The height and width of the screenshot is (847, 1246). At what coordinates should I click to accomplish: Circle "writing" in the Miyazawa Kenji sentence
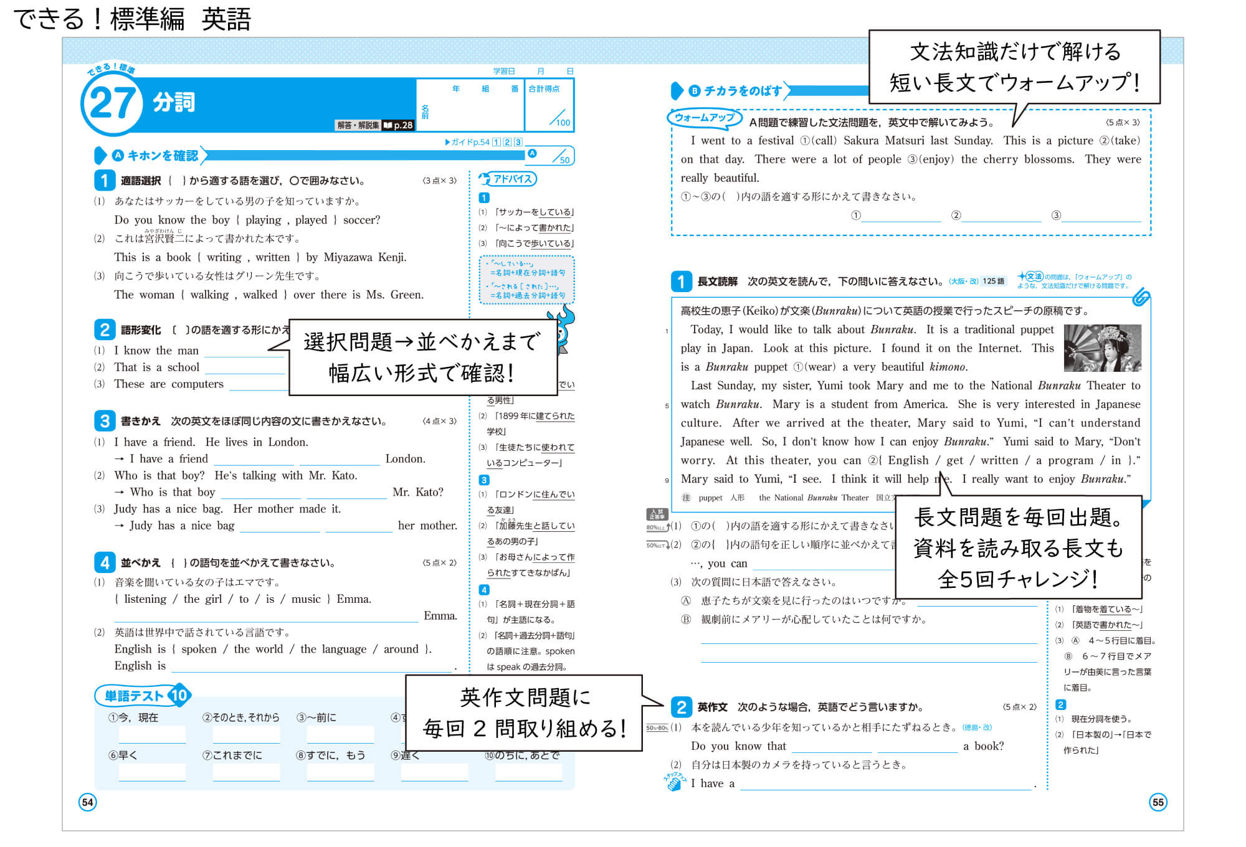(x=224, y=257)
